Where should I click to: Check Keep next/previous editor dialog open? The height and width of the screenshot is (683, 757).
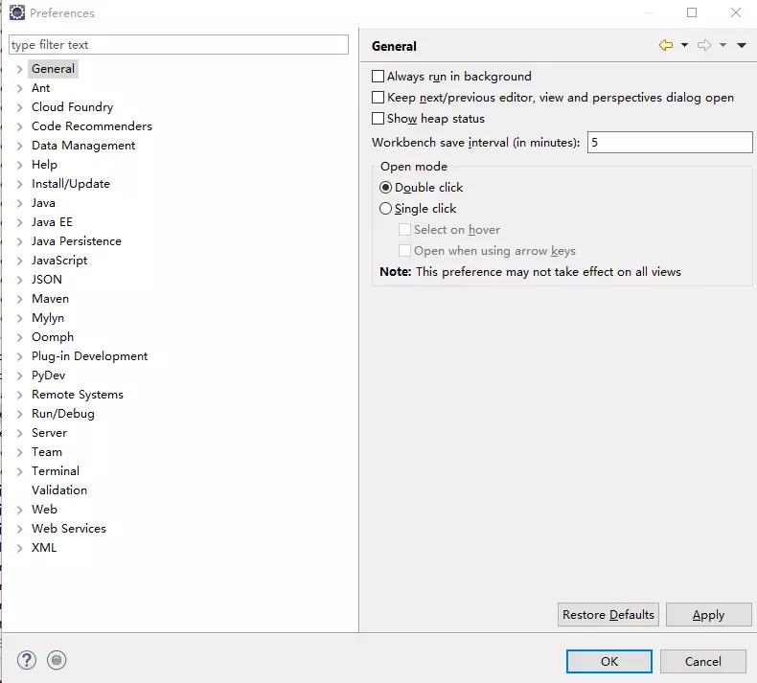point(378,98)
